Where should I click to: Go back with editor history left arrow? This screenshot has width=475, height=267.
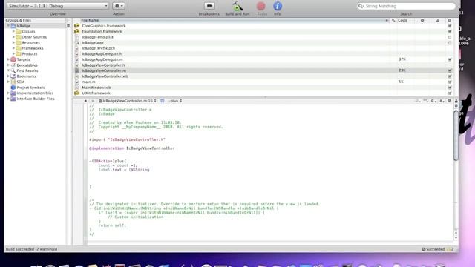point(85,101)
